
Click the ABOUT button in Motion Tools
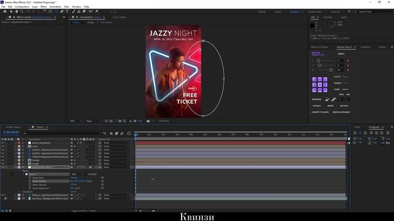tap(341, 54)
